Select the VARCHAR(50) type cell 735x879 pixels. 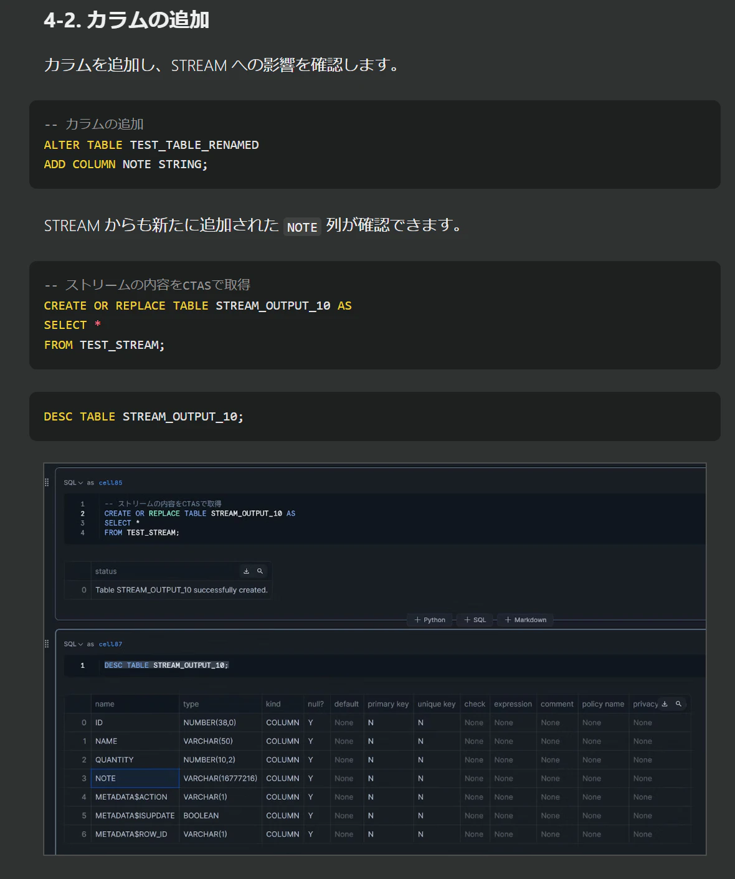click(220, 741)
